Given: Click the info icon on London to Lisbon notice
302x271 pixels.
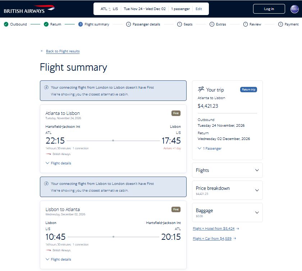Looking at the screenshot, I should click(x=46, y=87).
